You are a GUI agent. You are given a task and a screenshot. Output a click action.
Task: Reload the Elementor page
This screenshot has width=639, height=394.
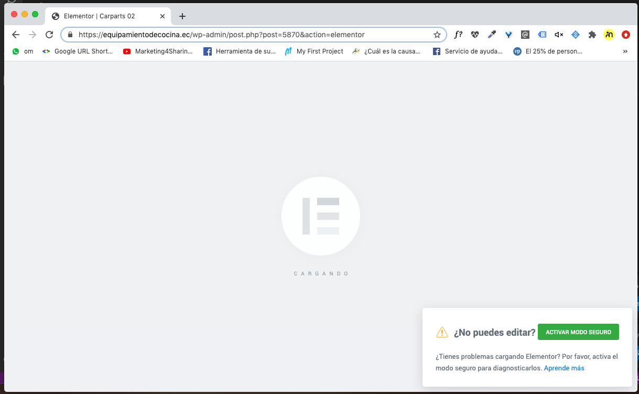pyautogui.click(x=49, y=35)
